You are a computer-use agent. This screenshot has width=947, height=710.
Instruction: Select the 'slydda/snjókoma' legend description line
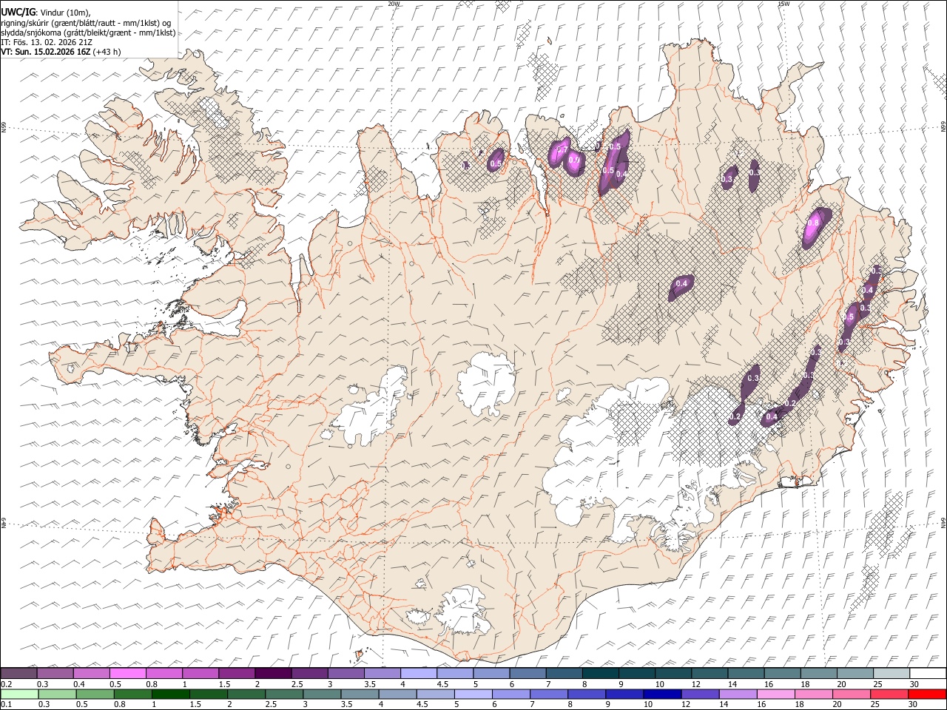coord(88,33)
